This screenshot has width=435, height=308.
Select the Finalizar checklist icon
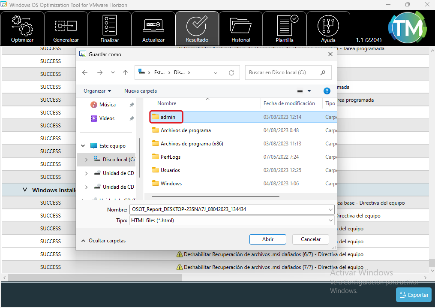pos(110,28)
